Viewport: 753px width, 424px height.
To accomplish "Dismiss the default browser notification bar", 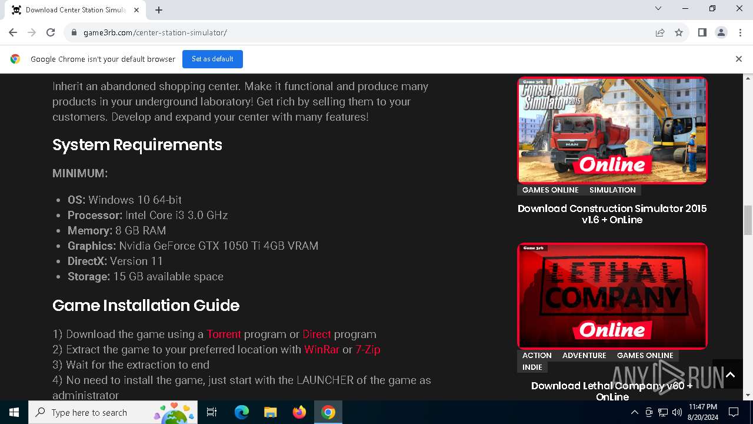I will (x=738, y=59).
